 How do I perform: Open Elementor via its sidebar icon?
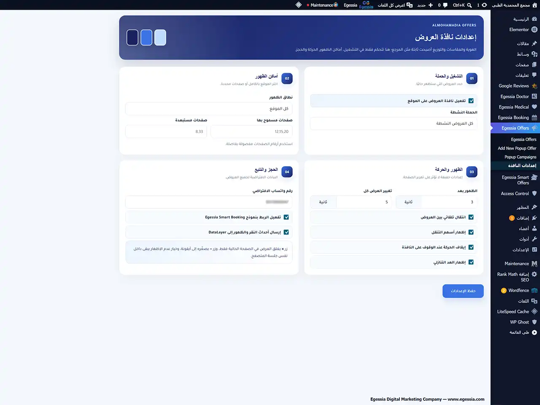535,30
